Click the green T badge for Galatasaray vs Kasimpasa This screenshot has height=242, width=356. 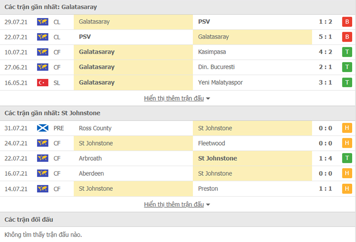pyautogui.click(x=347, y=52)
